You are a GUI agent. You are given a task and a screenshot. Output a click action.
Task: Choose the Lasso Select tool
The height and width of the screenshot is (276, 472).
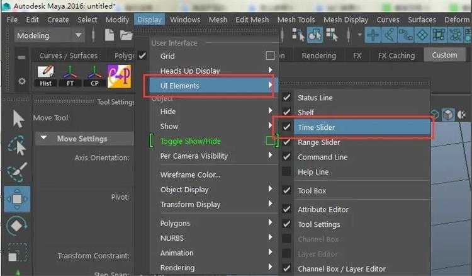coord(17,145)
